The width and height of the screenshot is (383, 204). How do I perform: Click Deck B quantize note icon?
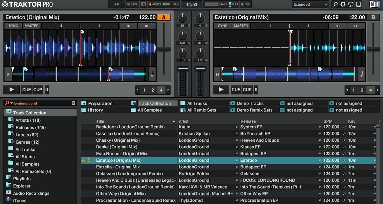(362, 74)
